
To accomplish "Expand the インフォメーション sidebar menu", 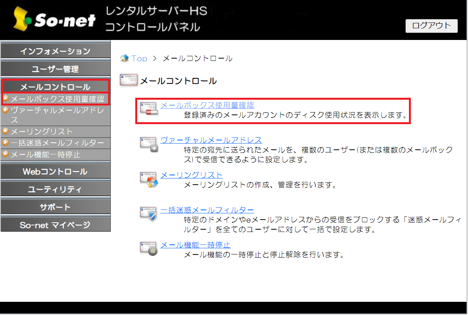I will pyautogui.click(x=55, y=51).
